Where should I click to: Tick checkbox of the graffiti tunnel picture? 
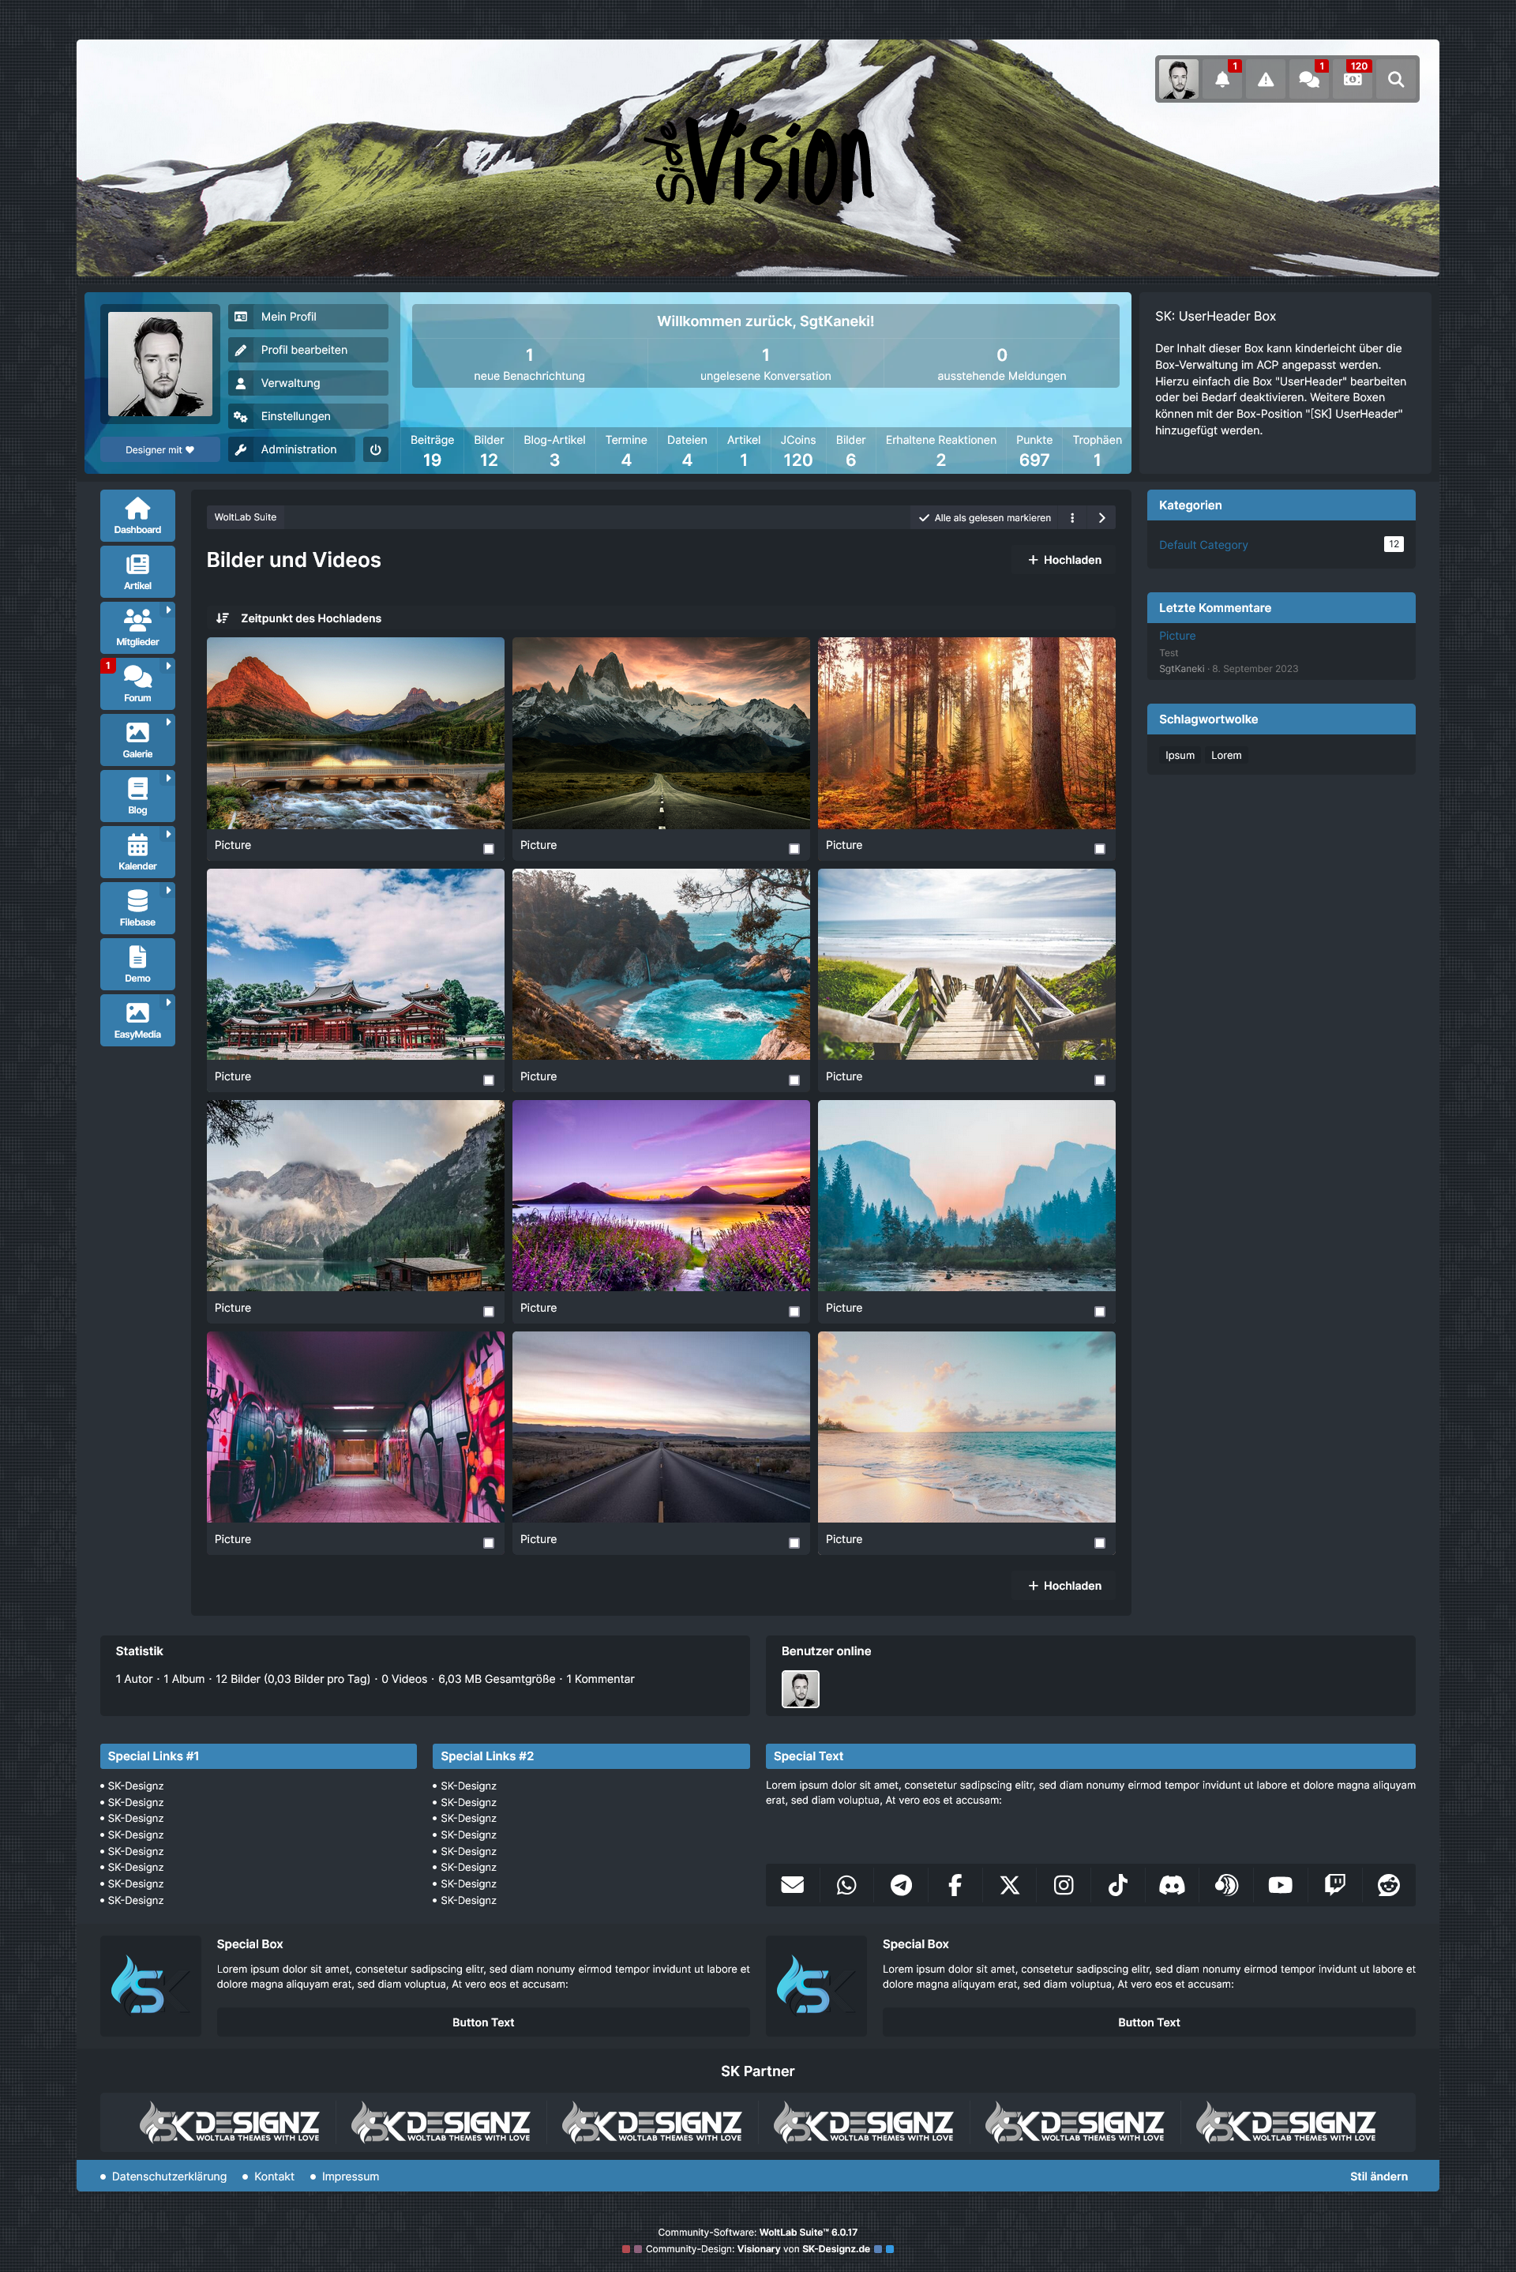point(488,1543)
